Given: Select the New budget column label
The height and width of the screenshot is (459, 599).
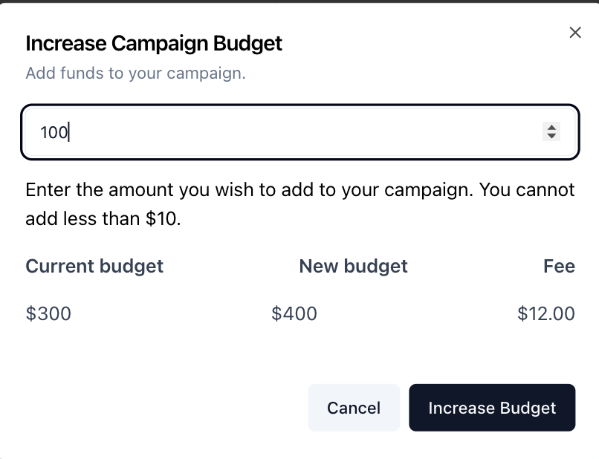Looking at the screenshot, I should click(353, 266).
